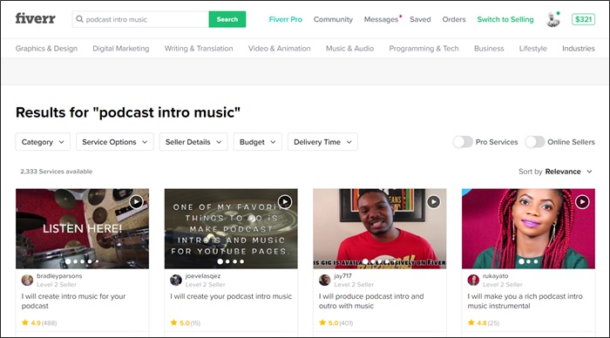Open jay717 seller avatar

click(324, 280)
